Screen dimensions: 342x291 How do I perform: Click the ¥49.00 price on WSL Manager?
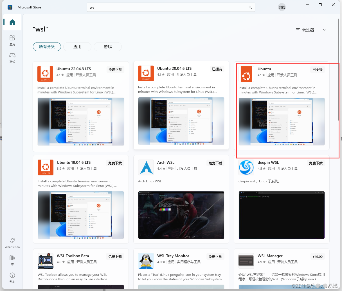pyautogui.click(x=318, y=257)
